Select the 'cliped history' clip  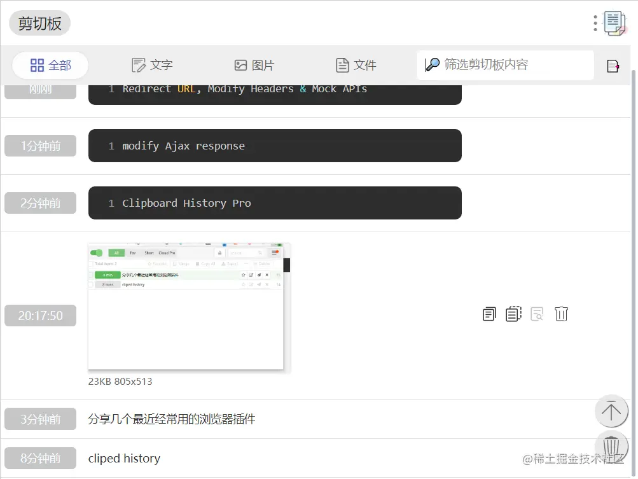tap(124, 458)
